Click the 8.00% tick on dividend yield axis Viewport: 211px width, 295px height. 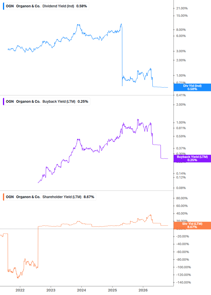point(181,30)
